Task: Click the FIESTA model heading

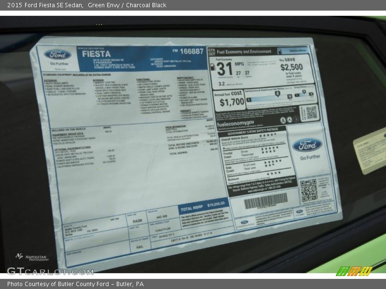Action: (96, 53)
